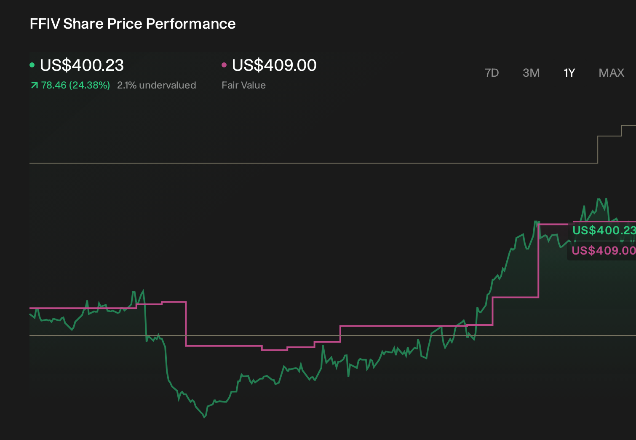Click the green up-right arrow gain icon
The width and height of the screenshot is (636, 440).
tap(35, 86)
